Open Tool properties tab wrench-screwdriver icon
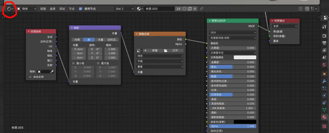Viewport: 329px width, 133px height. pyautogui.click(x=324, y=26)
